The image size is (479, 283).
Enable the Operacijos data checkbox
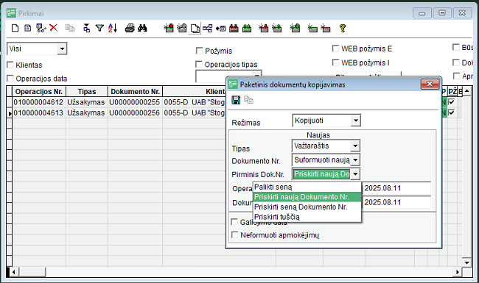tap(10, 79)
